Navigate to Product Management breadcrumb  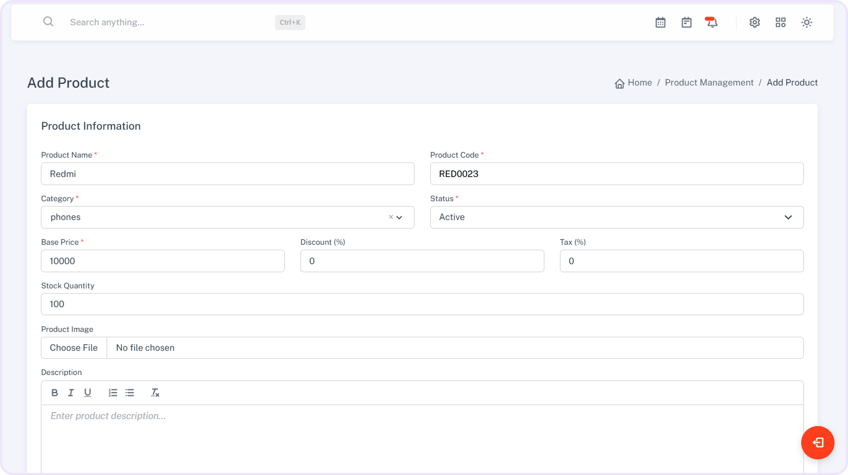(x=709, y=82)
